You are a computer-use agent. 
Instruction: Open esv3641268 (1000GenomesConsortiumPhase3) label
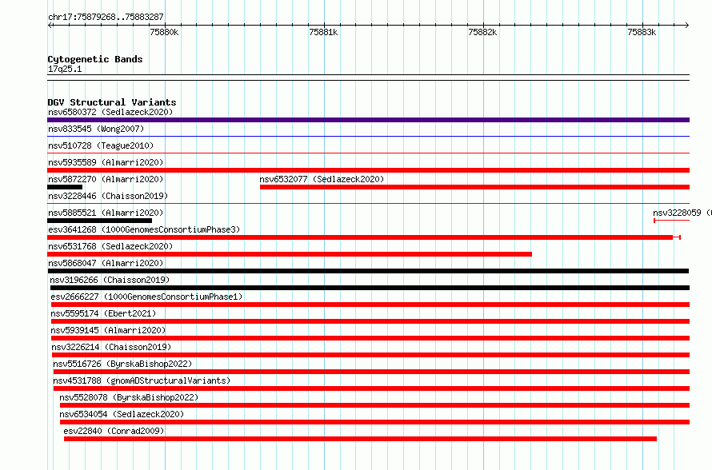[144, 229]
